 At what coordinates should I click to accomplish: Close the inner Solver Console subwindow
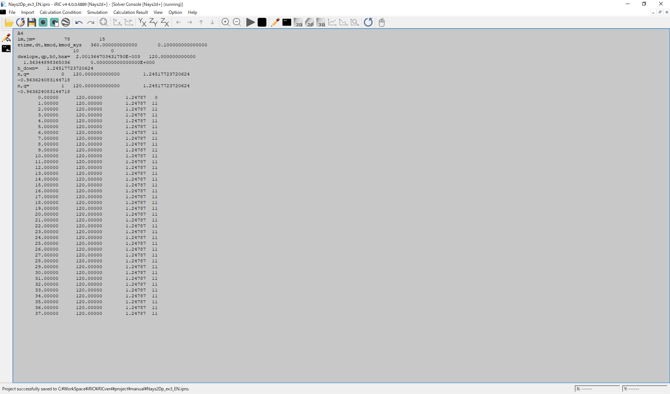(667, 12)
